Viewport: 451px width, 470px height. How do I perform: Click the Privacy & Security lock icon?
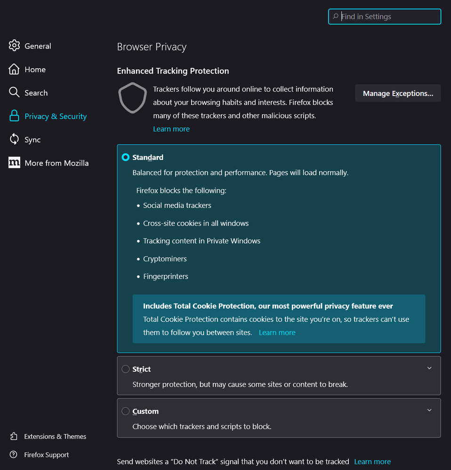point(14,116)
